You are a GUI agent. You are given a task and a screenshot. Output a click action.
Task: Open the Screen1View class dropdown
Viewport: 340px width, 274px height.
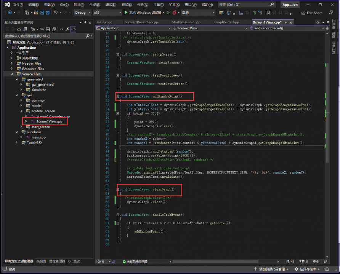pos(210,28)
